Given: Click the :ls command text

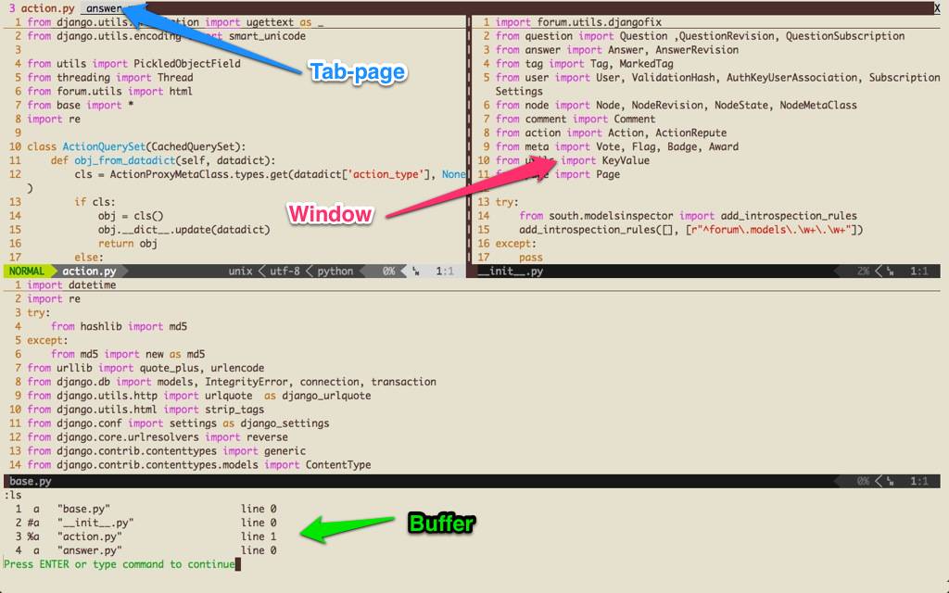Looking at the screenshot, I should point(13,495).
